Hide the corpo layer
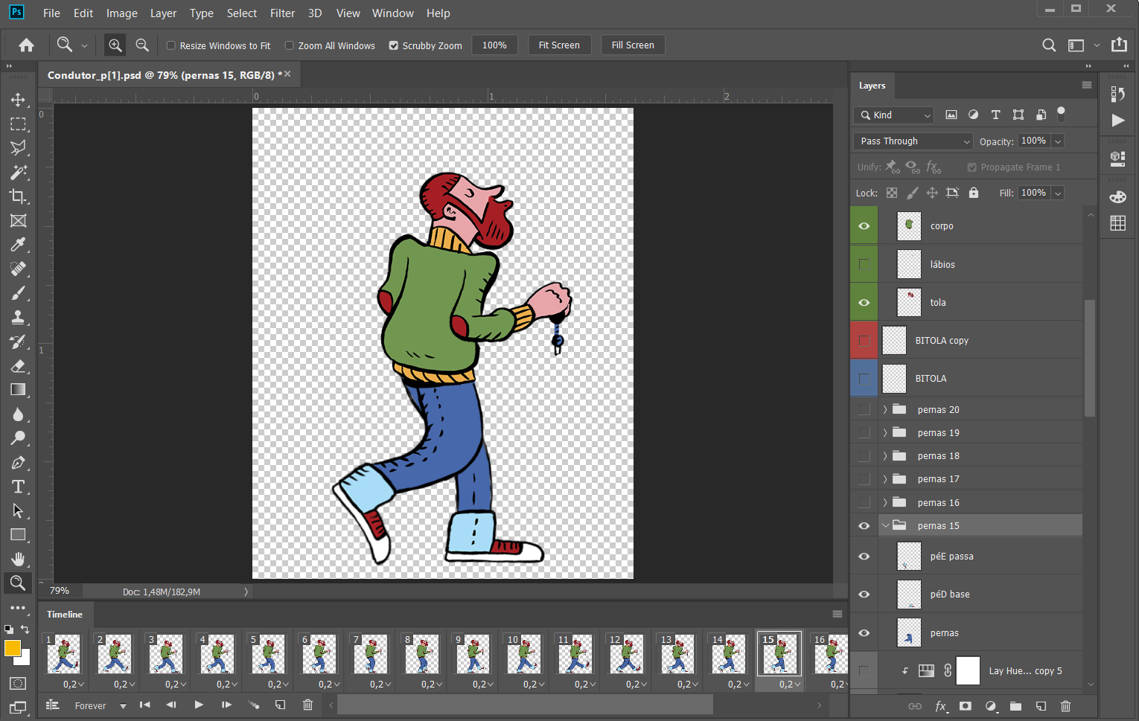Image resolution: width=1139 pixels, height=721 pixels. (864, 226)
